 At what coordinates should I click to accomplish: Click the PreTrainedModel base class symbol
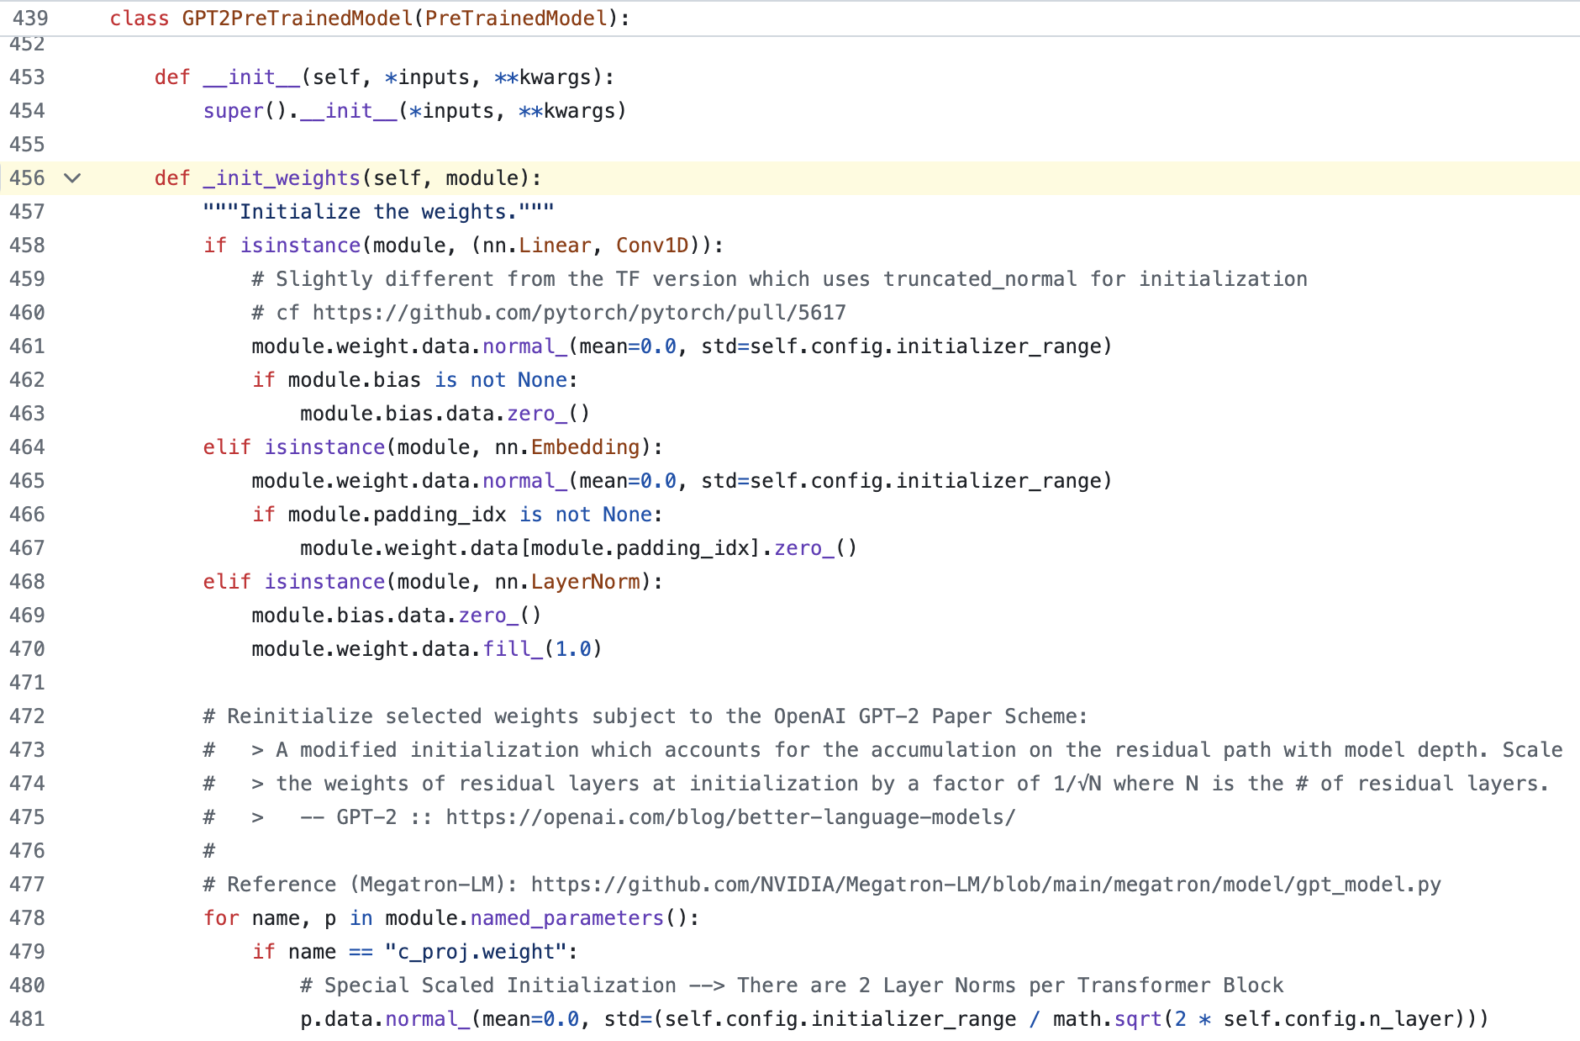coord(516,18)
